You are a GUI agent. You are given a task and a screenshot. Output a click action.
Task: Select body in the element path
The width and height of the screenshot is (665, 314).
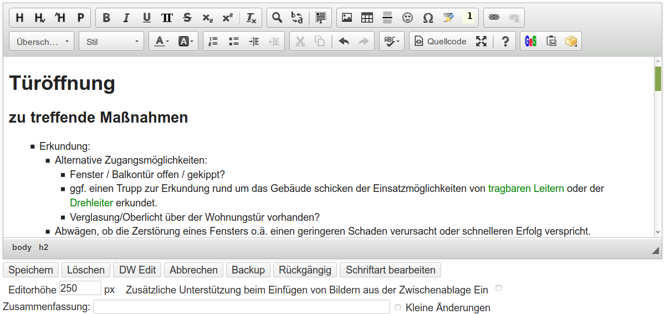(22, 247)
